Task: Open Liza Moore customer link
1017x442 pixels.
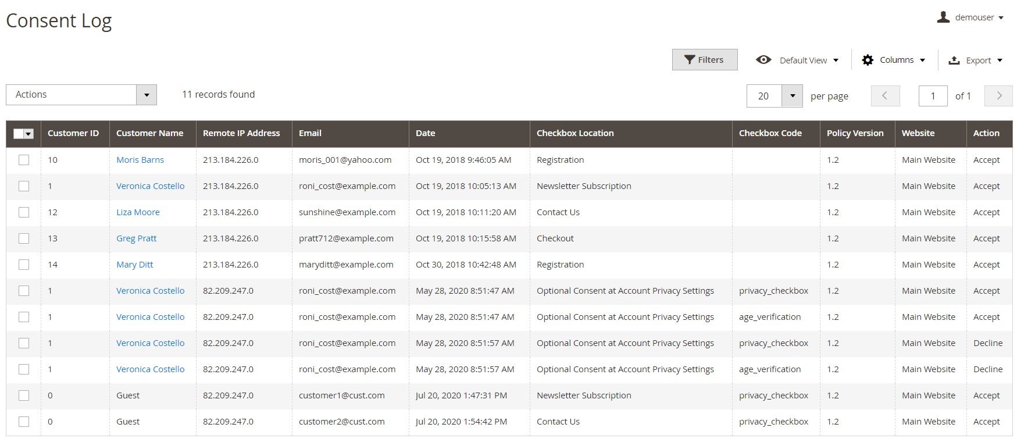Action: coord(138,212)
